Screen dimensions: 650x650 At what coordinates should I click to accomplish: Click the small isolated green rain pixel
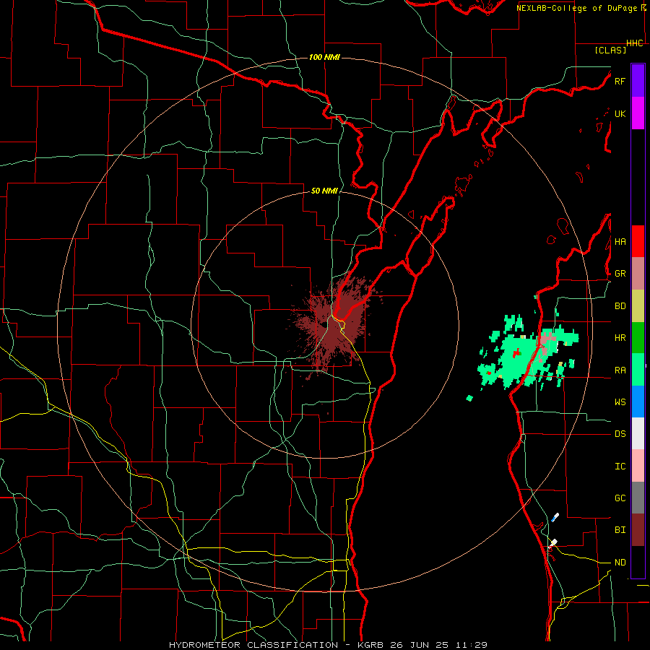coord(469,398)
